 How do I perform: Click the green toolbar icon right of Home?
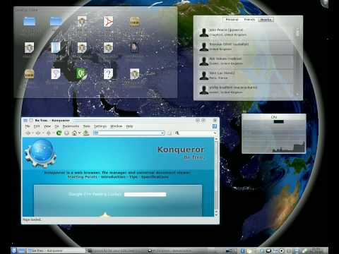coord(86,133)
